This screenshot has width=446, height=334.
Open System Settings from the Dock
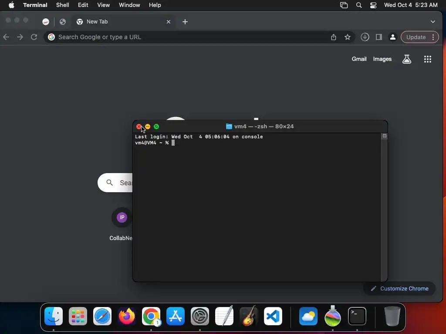click(200, 316)
